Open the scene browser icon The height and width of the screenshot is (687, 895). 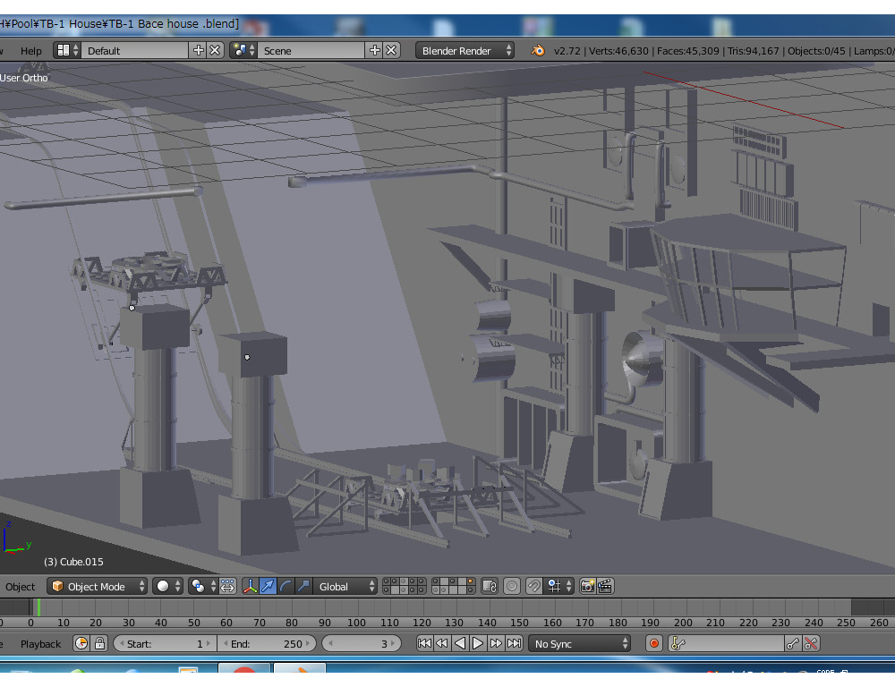pos(243,50)
